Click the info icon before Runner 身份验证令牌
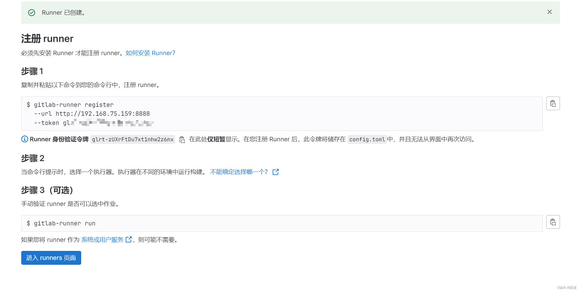 click(x=24, y=139)
